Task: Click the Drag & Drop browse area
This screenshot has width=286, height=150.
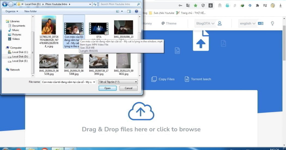Action: point(141,118)
